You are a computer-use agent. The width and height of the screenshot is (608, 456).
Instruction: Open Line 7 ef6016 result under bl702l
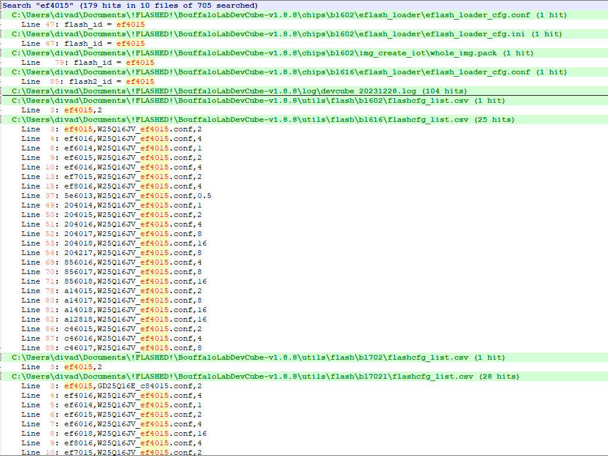click(112, 424)
